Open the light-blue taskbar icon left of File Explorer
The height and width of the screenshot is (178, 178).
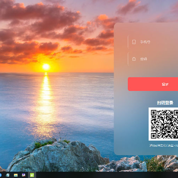7,175
